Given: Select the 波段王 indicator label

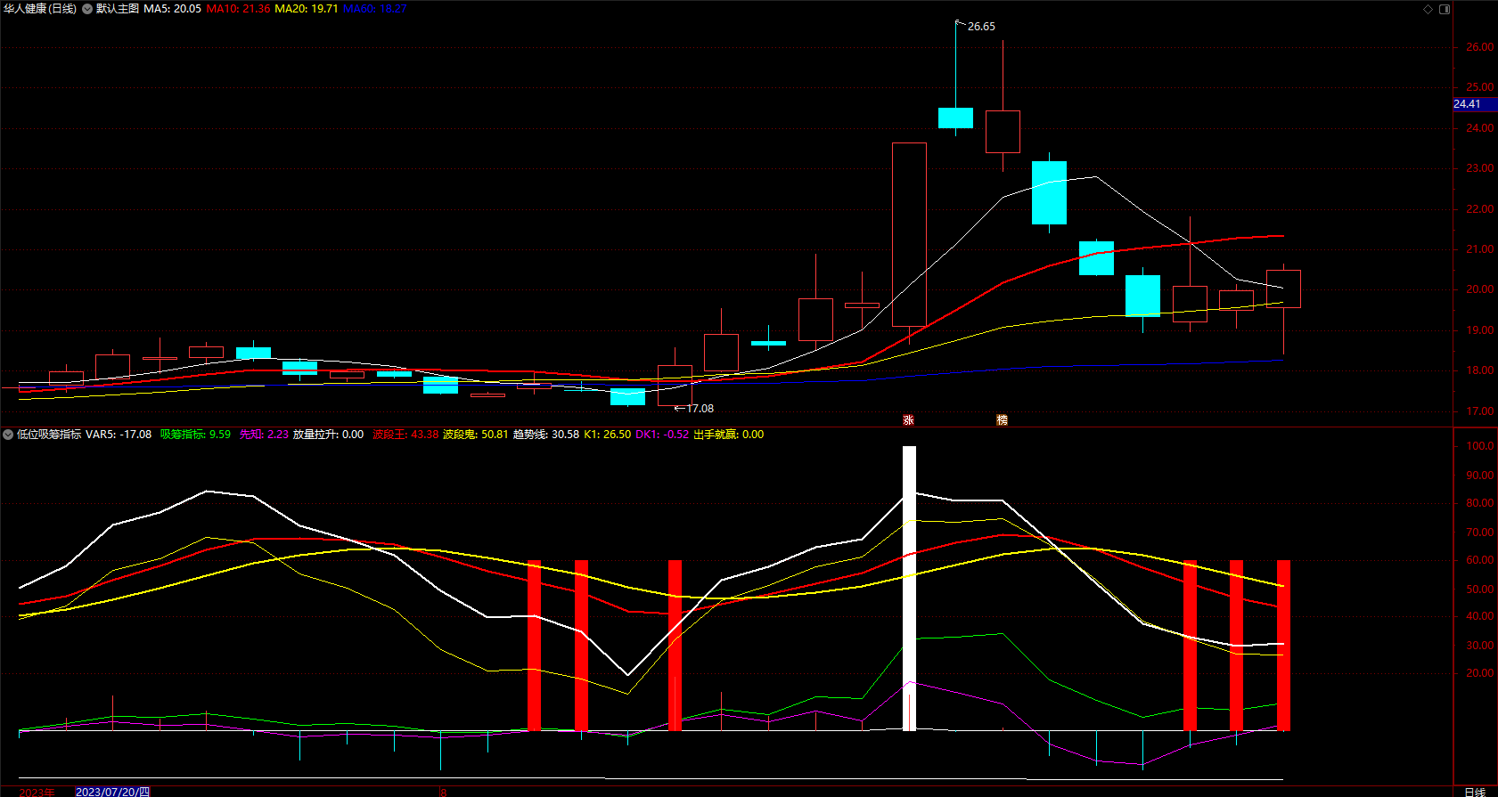Looking at the screenshot, I should [405, 435].
